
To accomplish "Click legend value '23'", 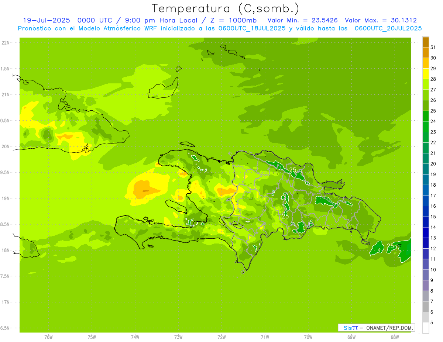I will [x=433, y=132].
